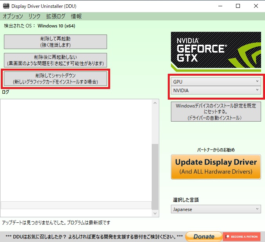Click 削除後に再起動しない button
265x242 pixels.
(55, 60)
